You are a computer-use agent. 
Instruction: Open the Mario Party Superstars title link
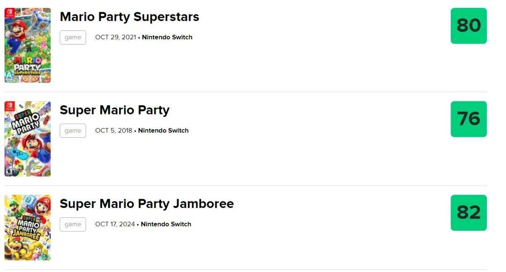click(129, 17)
